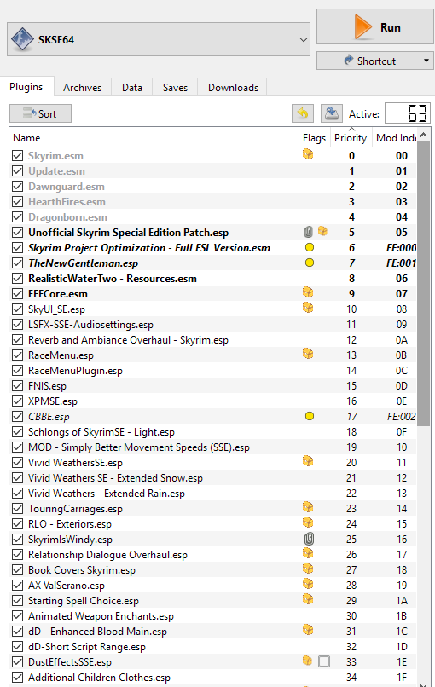Toggle the Book Covers Skyrim.esp checkbox
The width and height of the screenshot is (435, 687).
pyautogui.click(x=18, y=569)
